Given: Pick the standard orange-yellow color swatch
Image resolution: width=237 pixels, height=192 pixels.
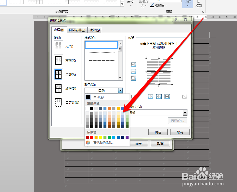Looking at the screenshot, I should pos(96,137).
